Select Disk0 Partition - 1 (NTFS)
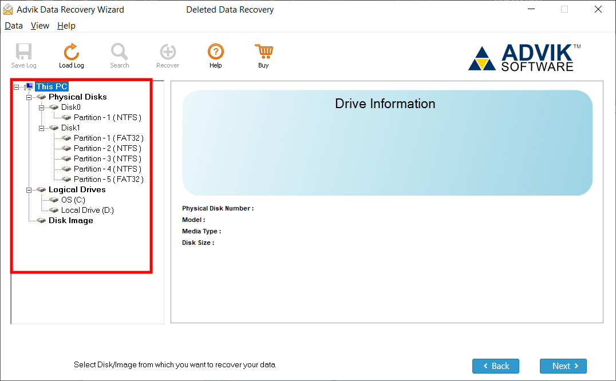This screenshot has width=616, height=381. [108, 117]
